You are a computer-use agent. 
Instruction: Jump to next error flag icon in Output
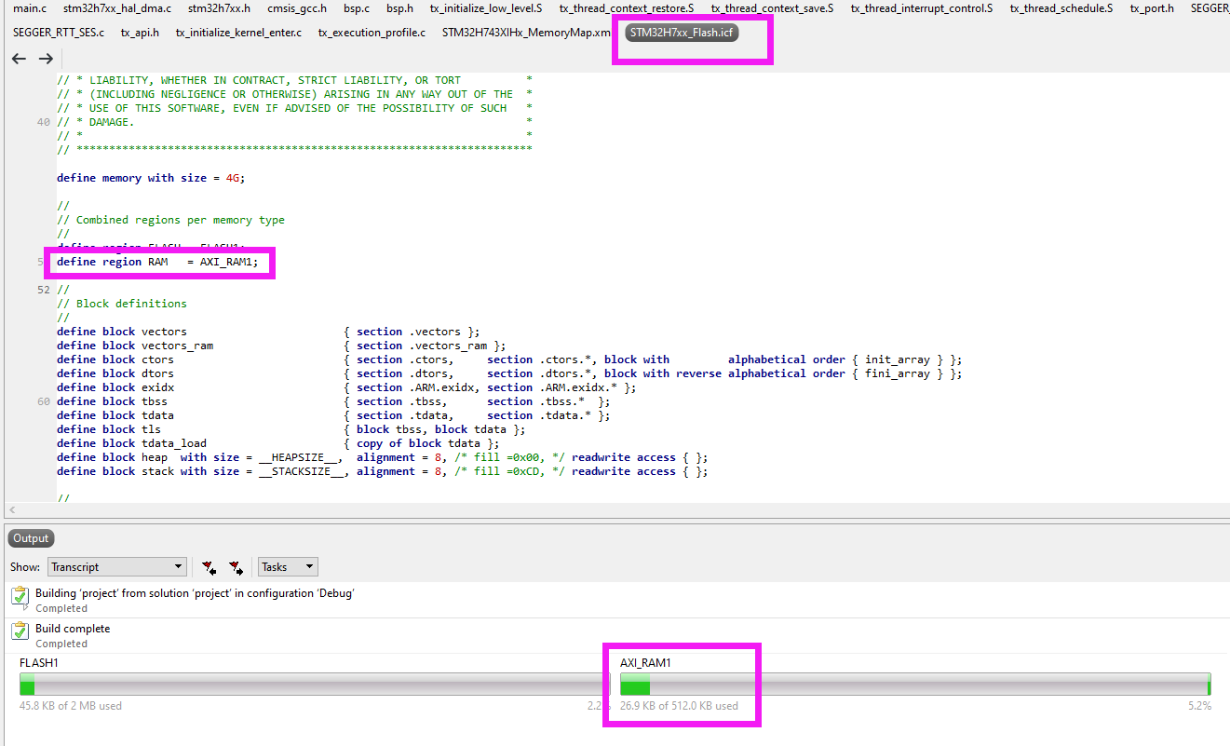pos(237,566)
